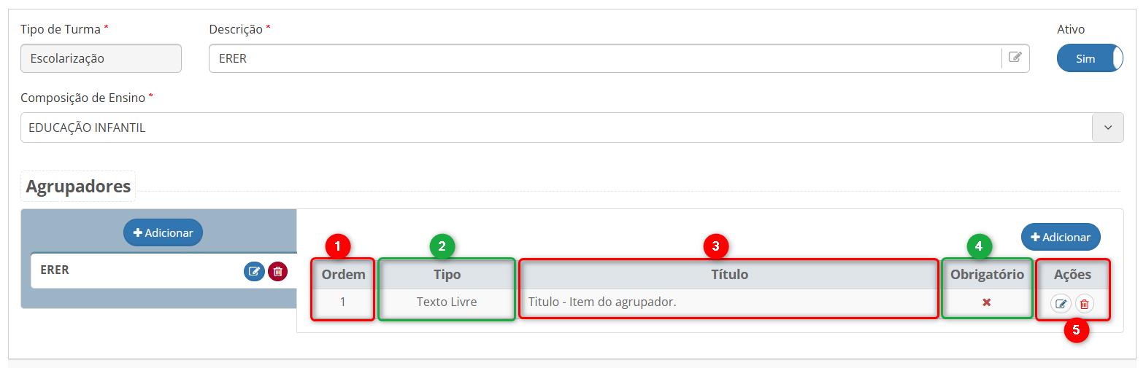Delete the ERER agrupador with trash icon

point(277,272)
